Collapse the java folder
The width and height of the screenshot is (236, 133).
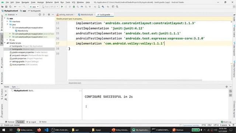click(x=7, y=24)
